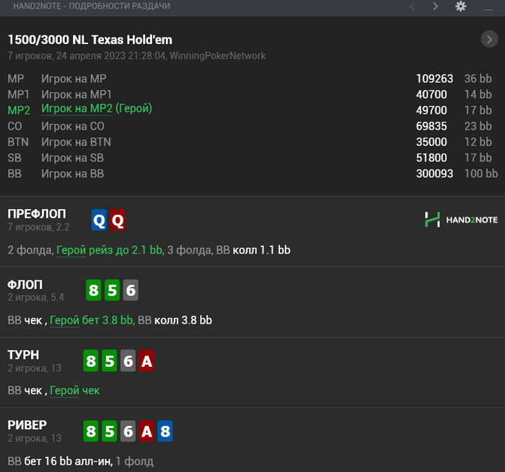The image size is (505, 472).
Task: Click 'Герой' link in the turn action line
Action: coord(64,391)
